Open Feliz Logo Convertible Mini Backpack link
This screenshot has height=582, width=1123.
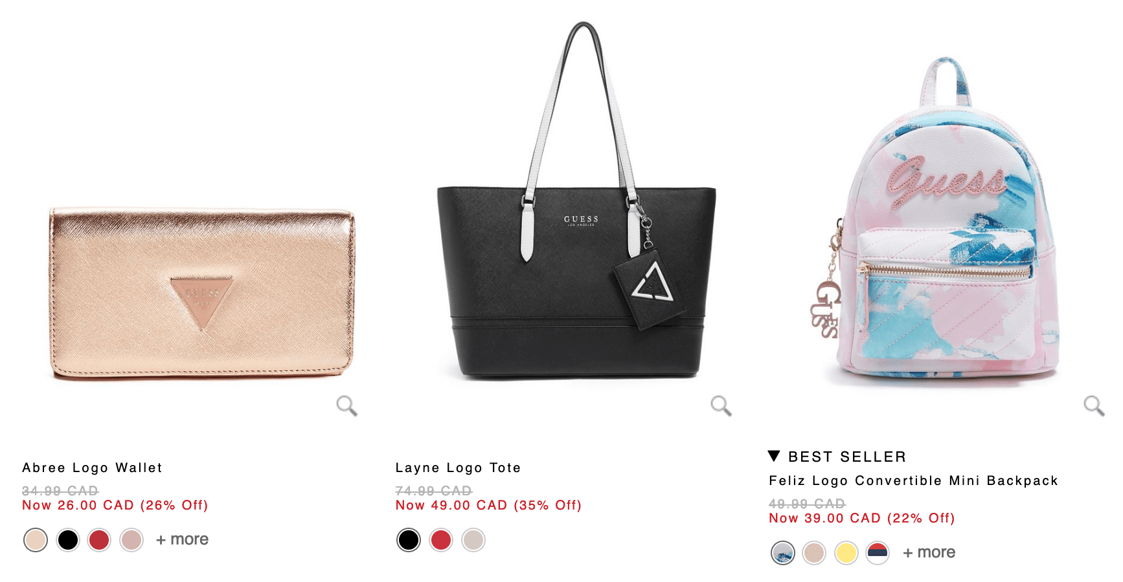[913, 480]
